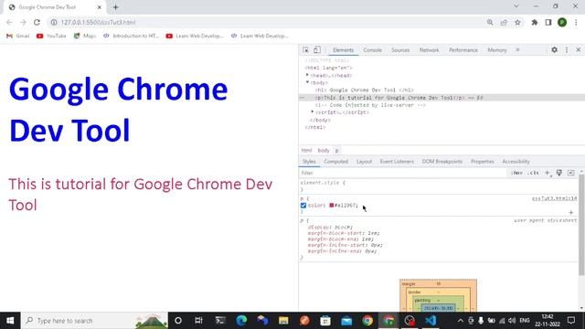The image size is (585, 329).
Task: Launch Visual Studio Code from taskbar
Action: click(x=431, y=321)
